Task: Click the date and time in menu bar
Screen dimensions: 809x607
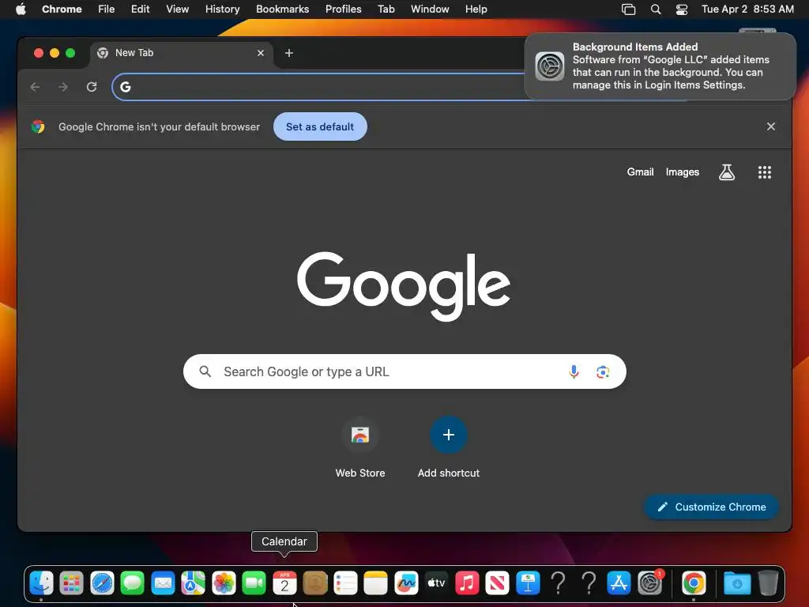Action: click(747, 9)
